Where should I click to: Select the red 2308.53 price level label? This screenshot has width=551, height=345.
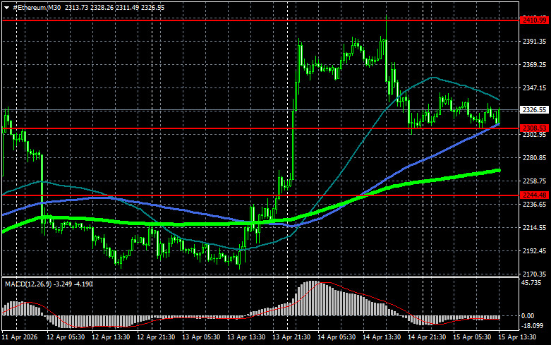click(535, 128)
